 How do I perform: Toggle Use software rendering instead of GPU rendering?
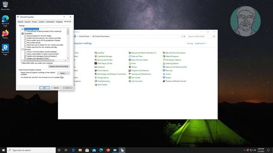(x=26, y=31)
